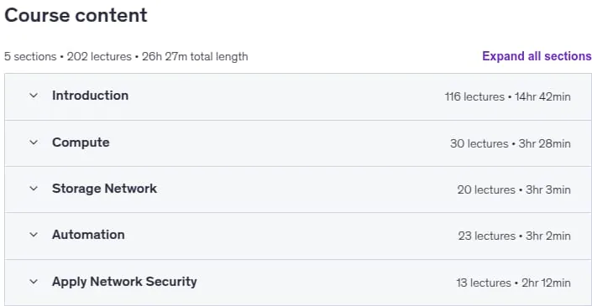Click the chevron beside Storage Network

click(x=34, y=189)
